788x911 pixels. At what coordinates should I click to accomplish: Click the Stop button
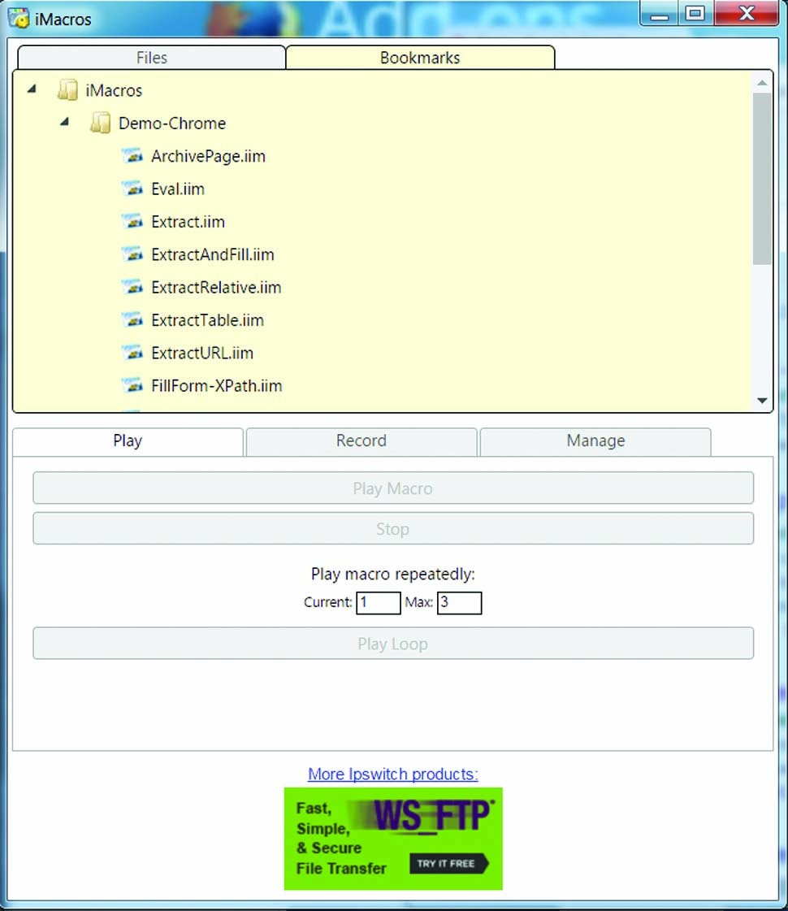pyautogui.click(x=393, y=529)
